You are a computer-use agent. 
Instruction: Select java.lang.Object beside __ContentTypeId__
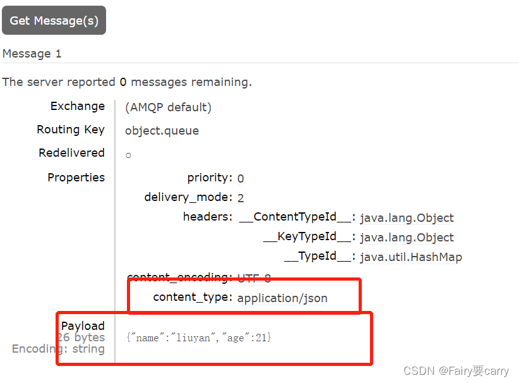pos(407,217)
